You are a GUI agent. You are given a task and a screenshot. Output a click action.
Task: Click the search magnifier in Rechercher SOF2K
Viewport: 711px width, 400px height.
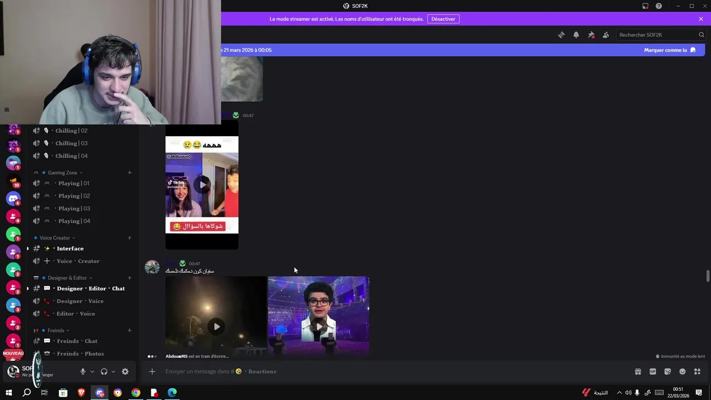701,34
